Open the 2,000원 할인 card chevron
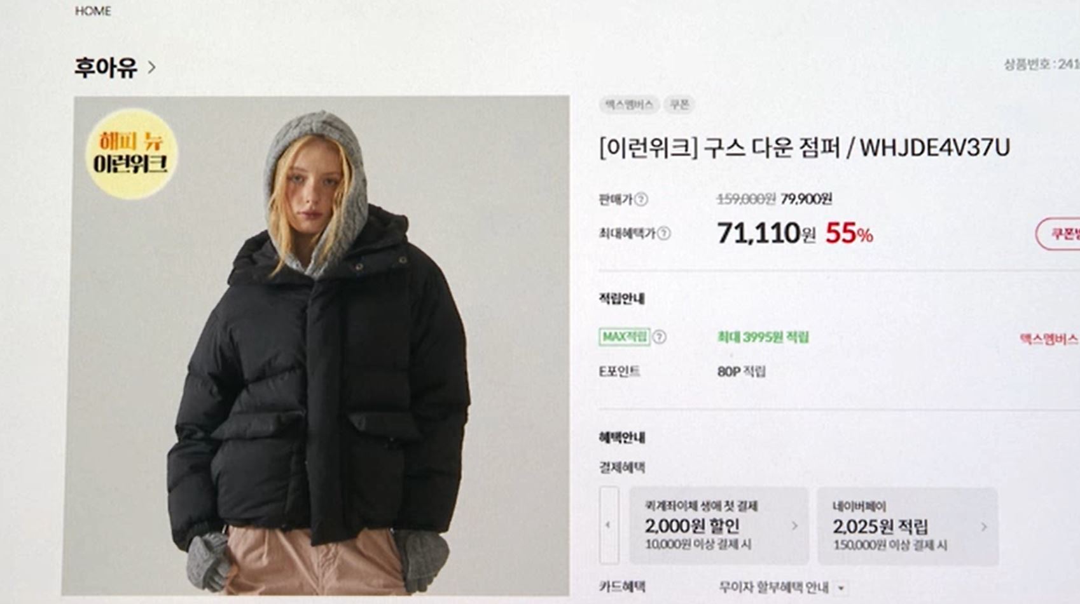 pyautogui.click(x=794, y=526)
